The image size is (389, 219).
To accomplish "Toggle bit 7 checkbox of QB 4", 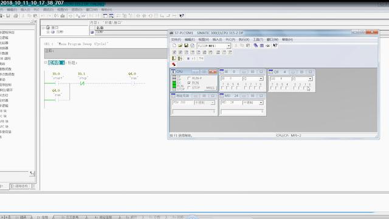I will click(x=272, y=88).
